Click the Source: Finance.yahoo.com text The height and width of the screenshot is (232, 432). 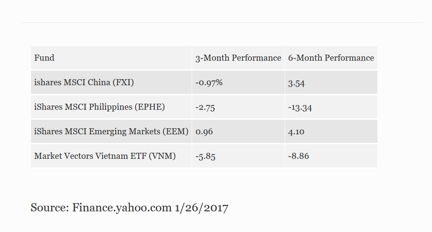pyautogui.click(x=101, y=208)
